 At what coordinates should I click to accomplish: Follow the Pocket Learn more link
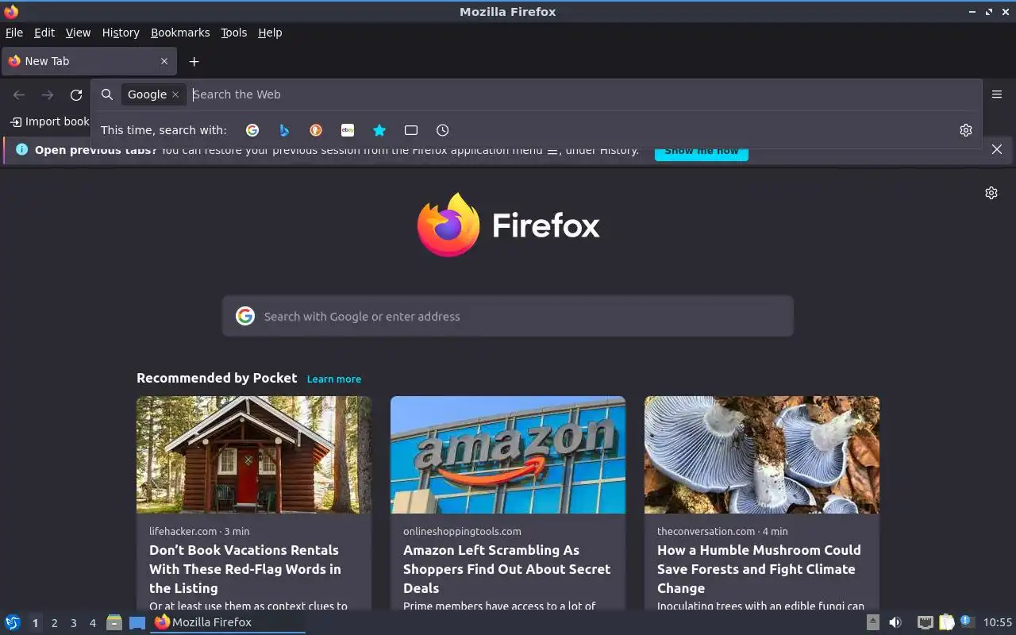tap(334, 379)
